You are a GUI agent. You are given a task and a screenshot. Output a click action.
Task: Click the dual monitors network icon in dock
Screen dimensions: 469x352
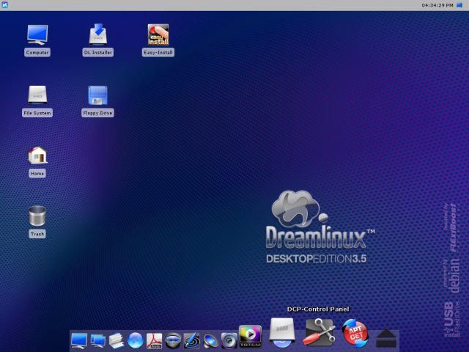point(97,340)
